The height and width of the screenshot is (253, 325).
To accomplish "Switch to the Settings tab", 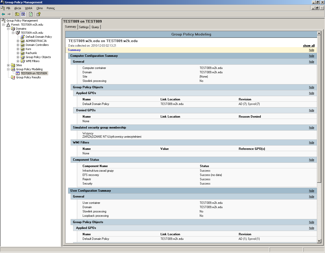I will pyautogui.click(x=84, y=27).
